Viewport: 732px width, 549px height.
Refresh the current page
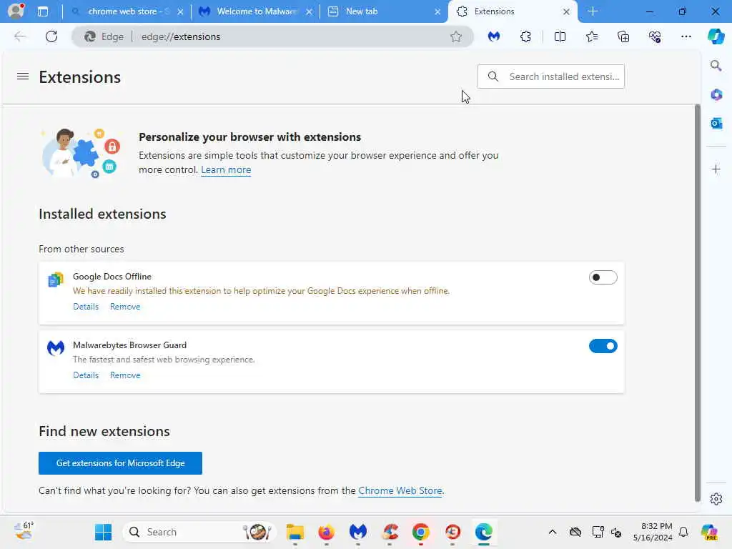pos(51,36)
